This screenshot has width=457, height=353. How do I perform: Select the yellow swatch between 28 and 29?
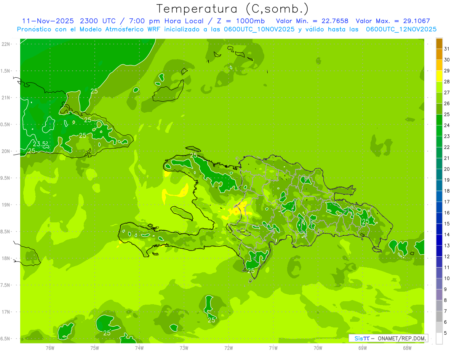pyautogui.click(x=439, y=76)
